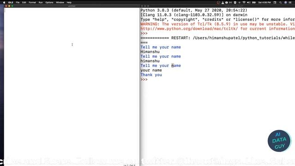The height and width of the screenshot is (166, 295).
Task: Click the Wi-Fi status icon
Action: click(x=244, y=2)
